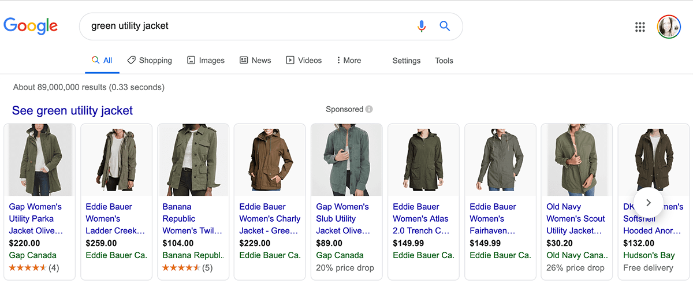
Task: Open search Tools
Action: tap(444, 61)
